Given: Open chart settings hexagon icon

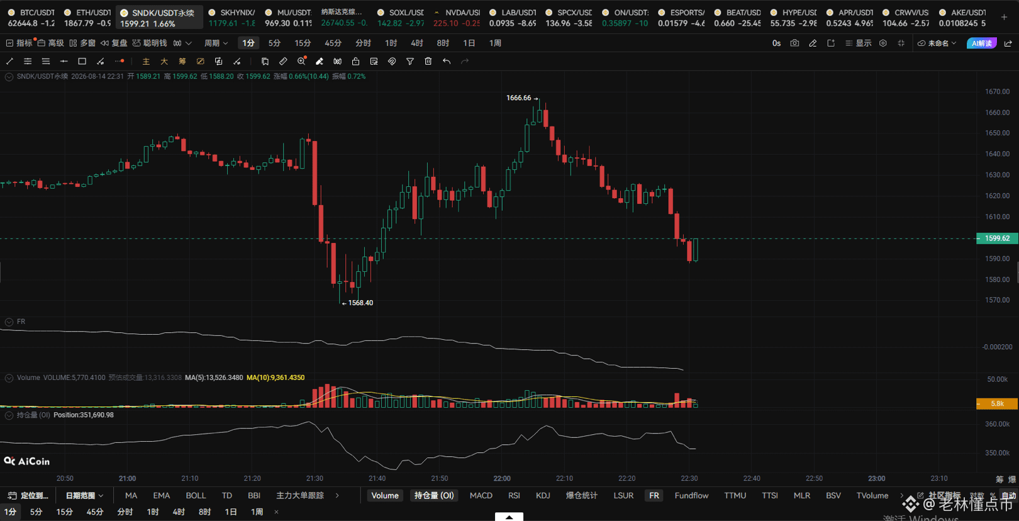Looking at the screenshot, I should [x=883, y=43].
